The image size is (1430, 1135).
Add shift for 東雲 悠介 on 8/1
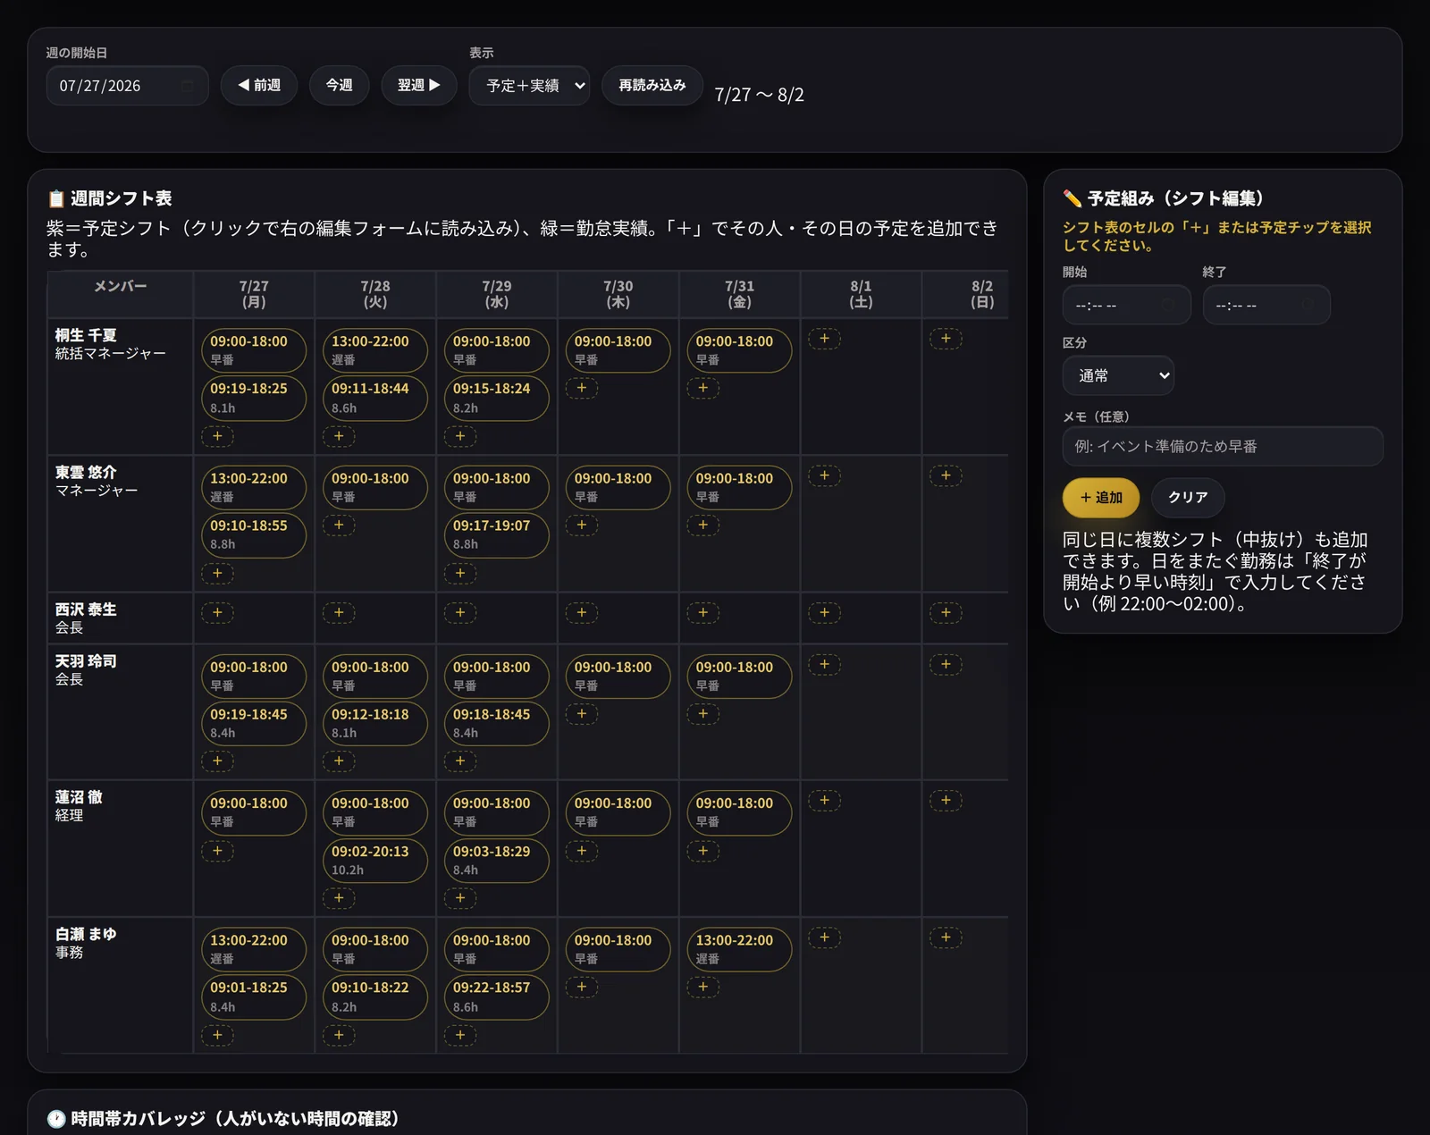coord(824,475)
